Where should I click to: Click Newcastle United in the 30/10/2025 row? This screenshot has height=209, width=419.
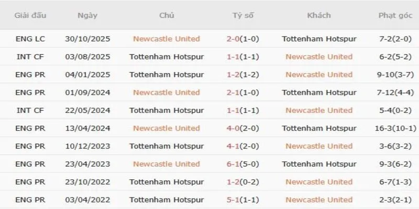coord(167,39)
